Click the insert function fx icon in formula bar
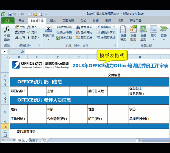The image size is (170, 153). 22,51
